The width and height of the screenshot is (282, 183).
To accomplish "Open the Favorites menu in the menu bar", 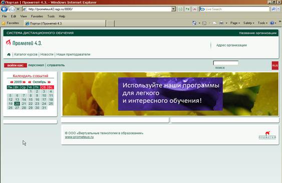I will (x=37, y=17).
